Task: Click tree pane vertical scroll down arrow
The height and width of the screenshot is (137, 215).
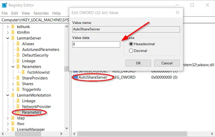Action: [x=67, y=128]
